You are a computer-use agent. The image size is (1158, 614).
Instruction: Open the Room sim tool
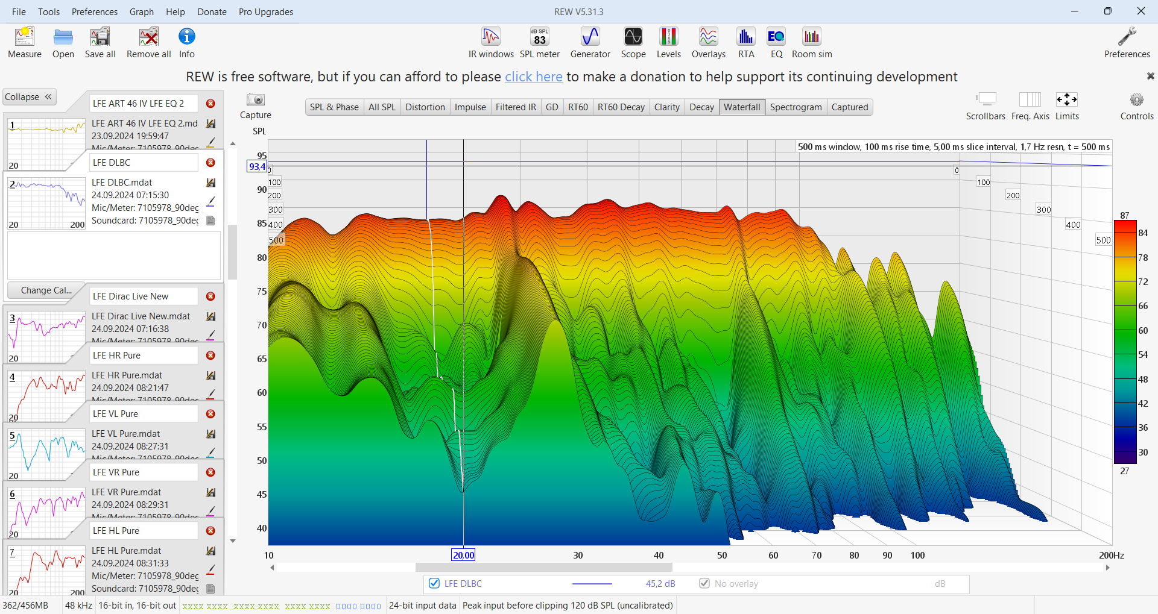tap(812, 43)
